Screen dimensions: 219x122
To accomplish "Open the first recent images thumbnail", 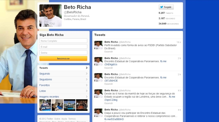I will click(45, 105).
